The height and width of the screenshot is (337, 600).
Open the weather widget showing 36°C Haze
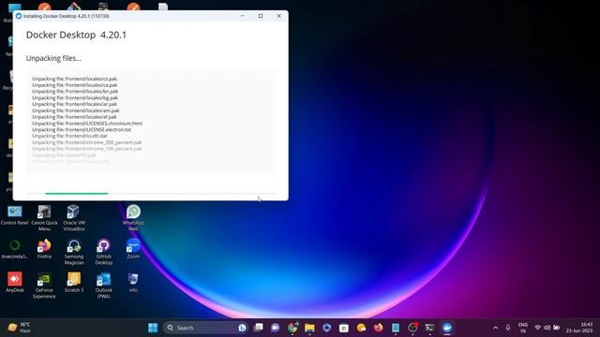click(x=19, y=328)
